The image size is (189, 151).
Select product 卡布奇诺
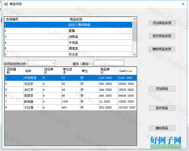tap(71, 78)
